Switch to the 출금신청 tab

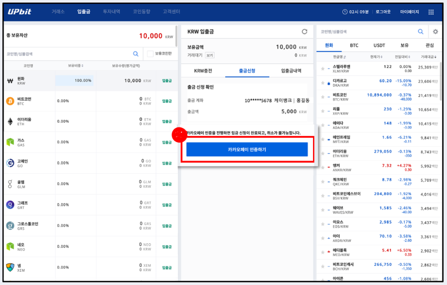tap(247, 71)
